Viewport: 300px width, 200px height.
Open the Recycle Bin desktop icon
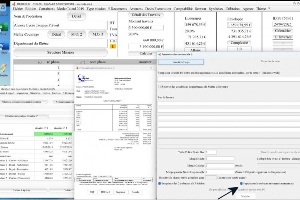(x=4, y=8)
